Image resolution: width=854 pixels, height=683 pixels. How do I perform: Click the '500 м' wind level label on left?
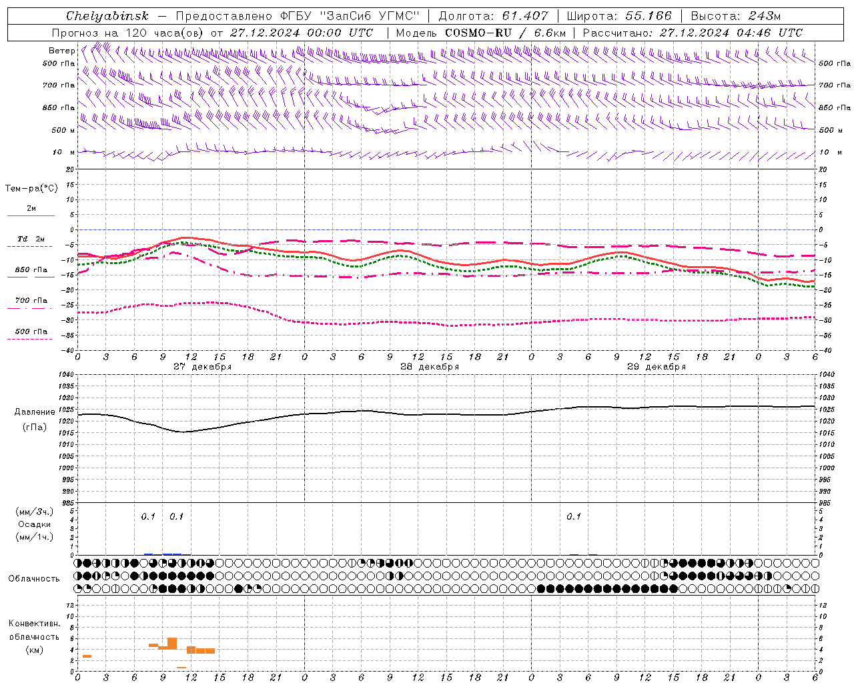point(63,130)
